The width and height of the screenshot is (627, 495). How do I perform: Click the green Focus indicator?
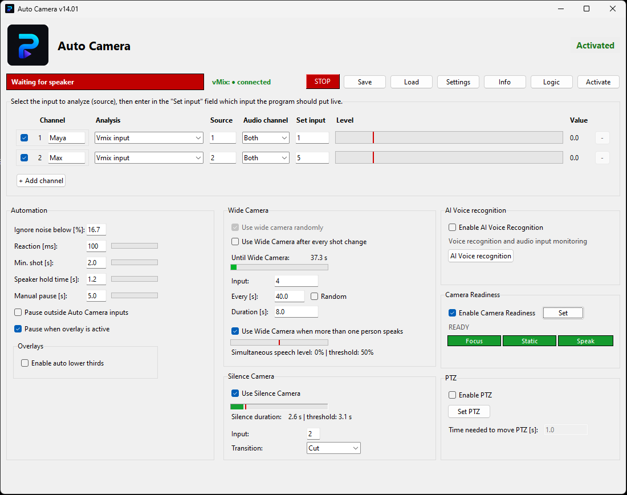point(474,341)
